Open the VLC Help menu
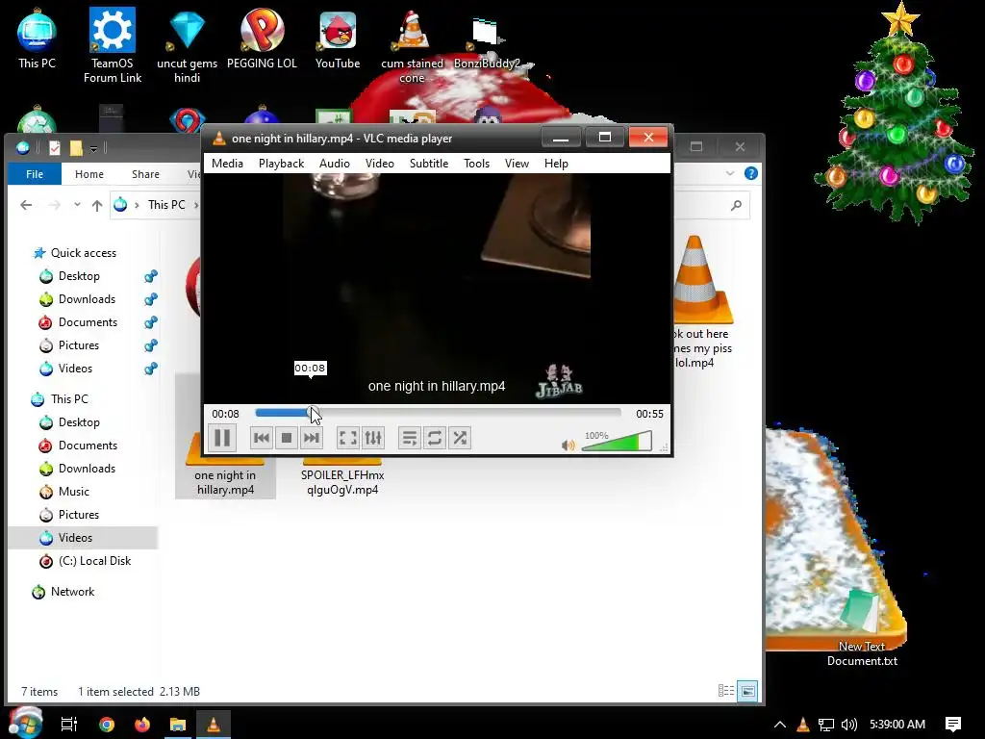 (x=556, y=164)
